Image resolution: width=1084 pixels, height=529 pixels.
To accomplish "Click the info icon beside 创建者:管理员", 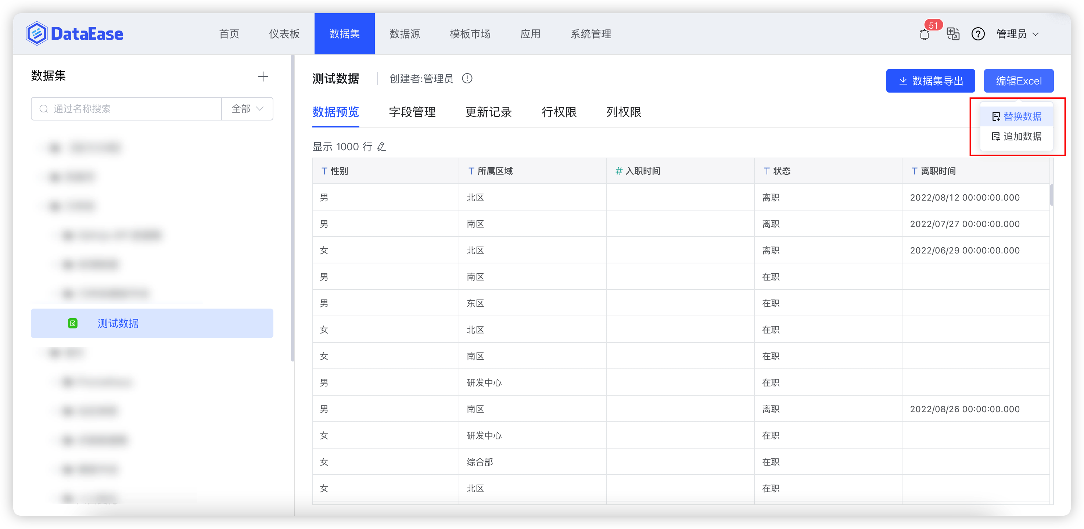I will [x=467, y=78].
